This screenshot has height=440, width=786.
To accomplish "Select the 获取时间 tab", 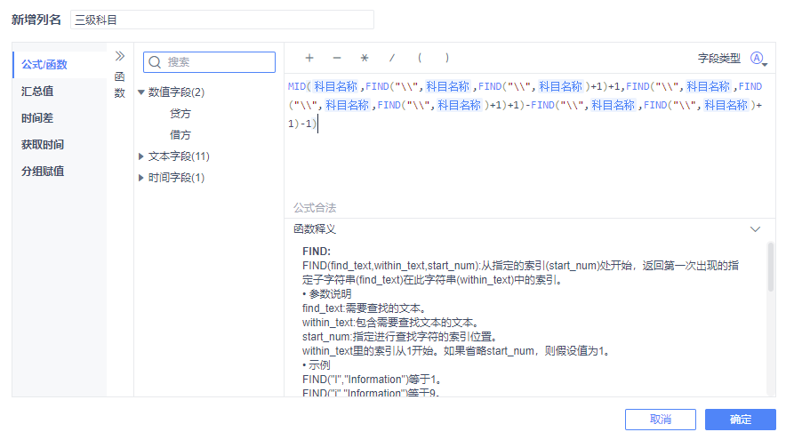I will pyautogui.click(x=43, y=144).
